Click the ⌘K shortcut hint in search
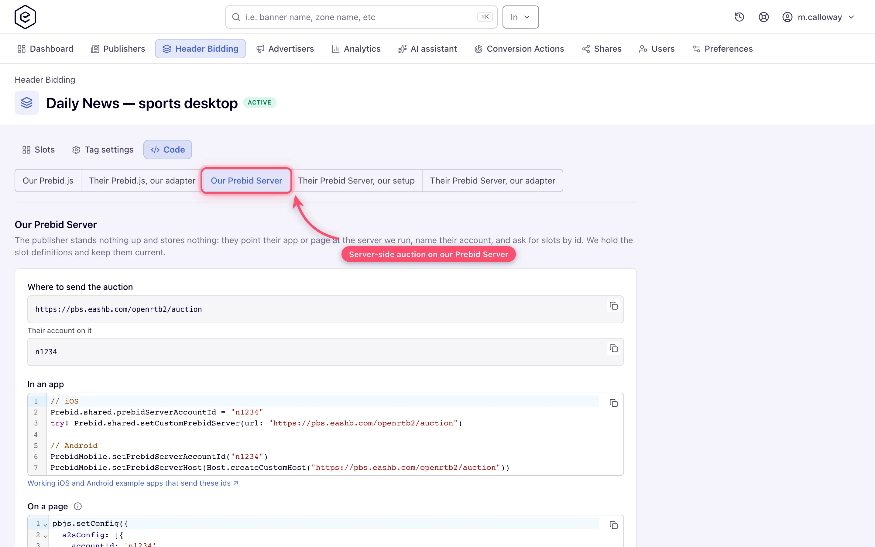This screenshot has width=875, height=547. point(485,17)
